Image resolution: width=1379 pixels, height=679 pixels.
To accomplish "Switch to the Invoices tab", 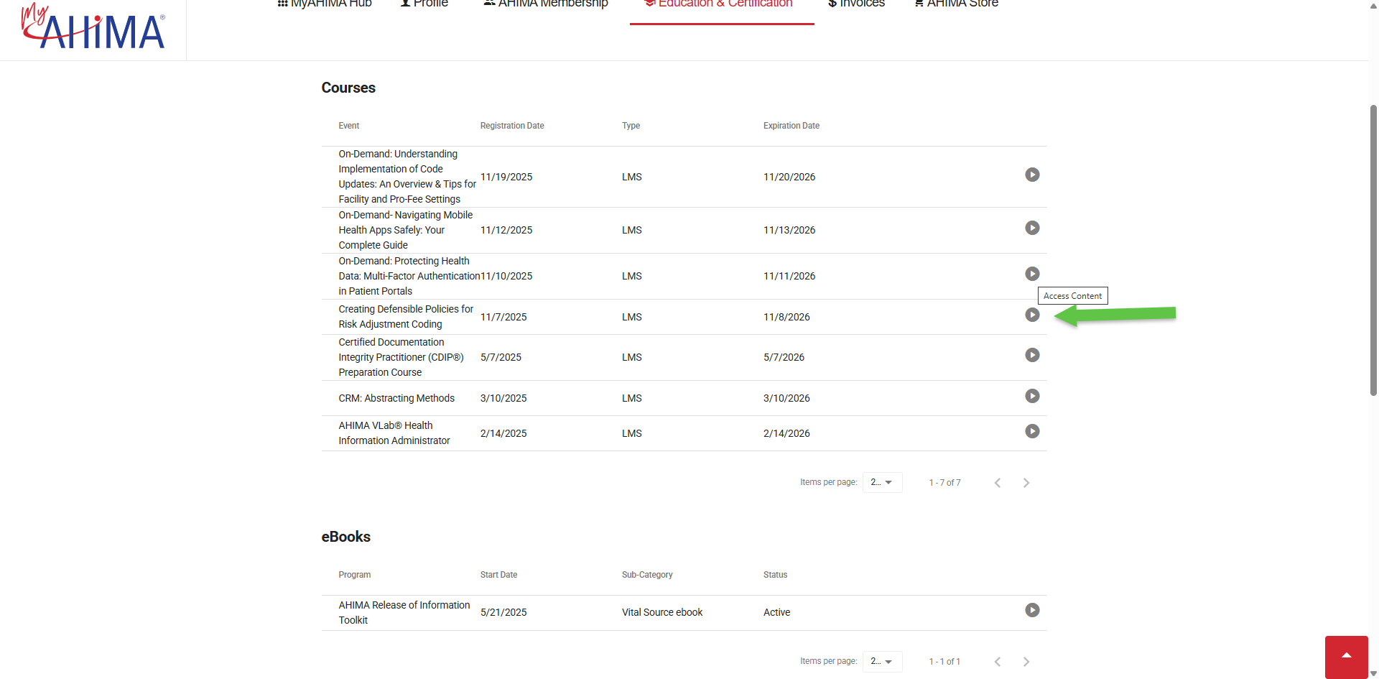I will 856,4.
